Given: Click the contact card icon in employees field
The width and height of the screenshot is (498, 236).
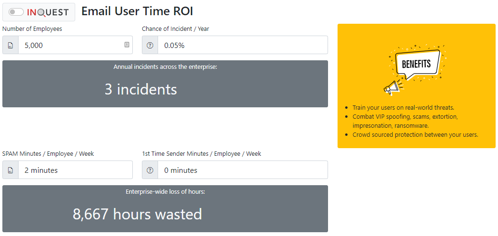Looking at the screenshot, I should point(127,45).
